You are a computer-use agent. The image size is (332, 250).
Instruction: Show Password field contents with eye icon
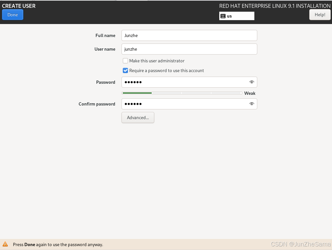[x=251, y=82]
